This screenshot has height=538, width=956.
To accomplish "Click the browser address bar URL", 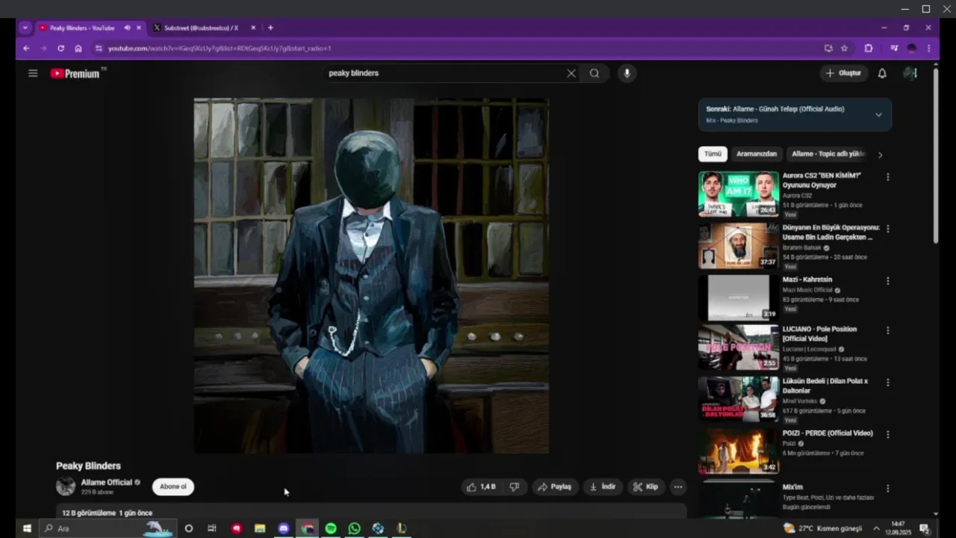I will (x=220, y=49).
